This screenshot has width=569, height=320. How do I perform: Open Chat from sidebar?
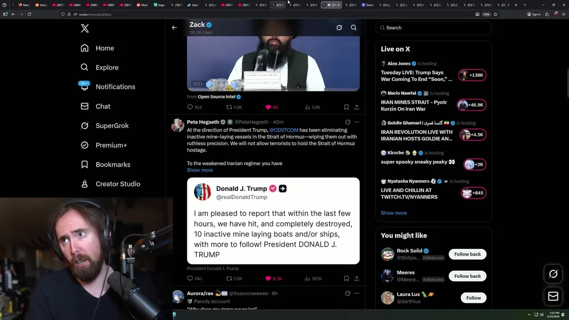[95, 106]
